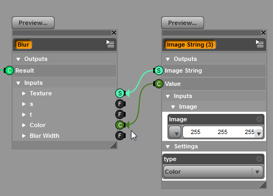Click the Blur node's Texture input socket

tap(120, 93)
